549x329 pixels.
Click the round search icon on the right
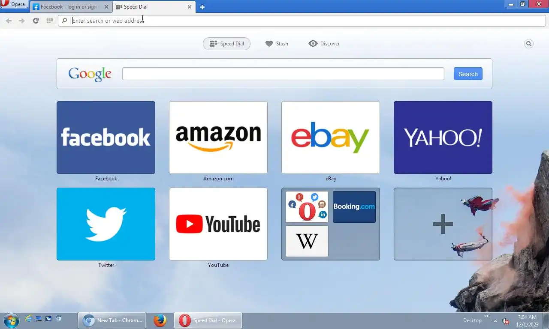tap(529, 44)
